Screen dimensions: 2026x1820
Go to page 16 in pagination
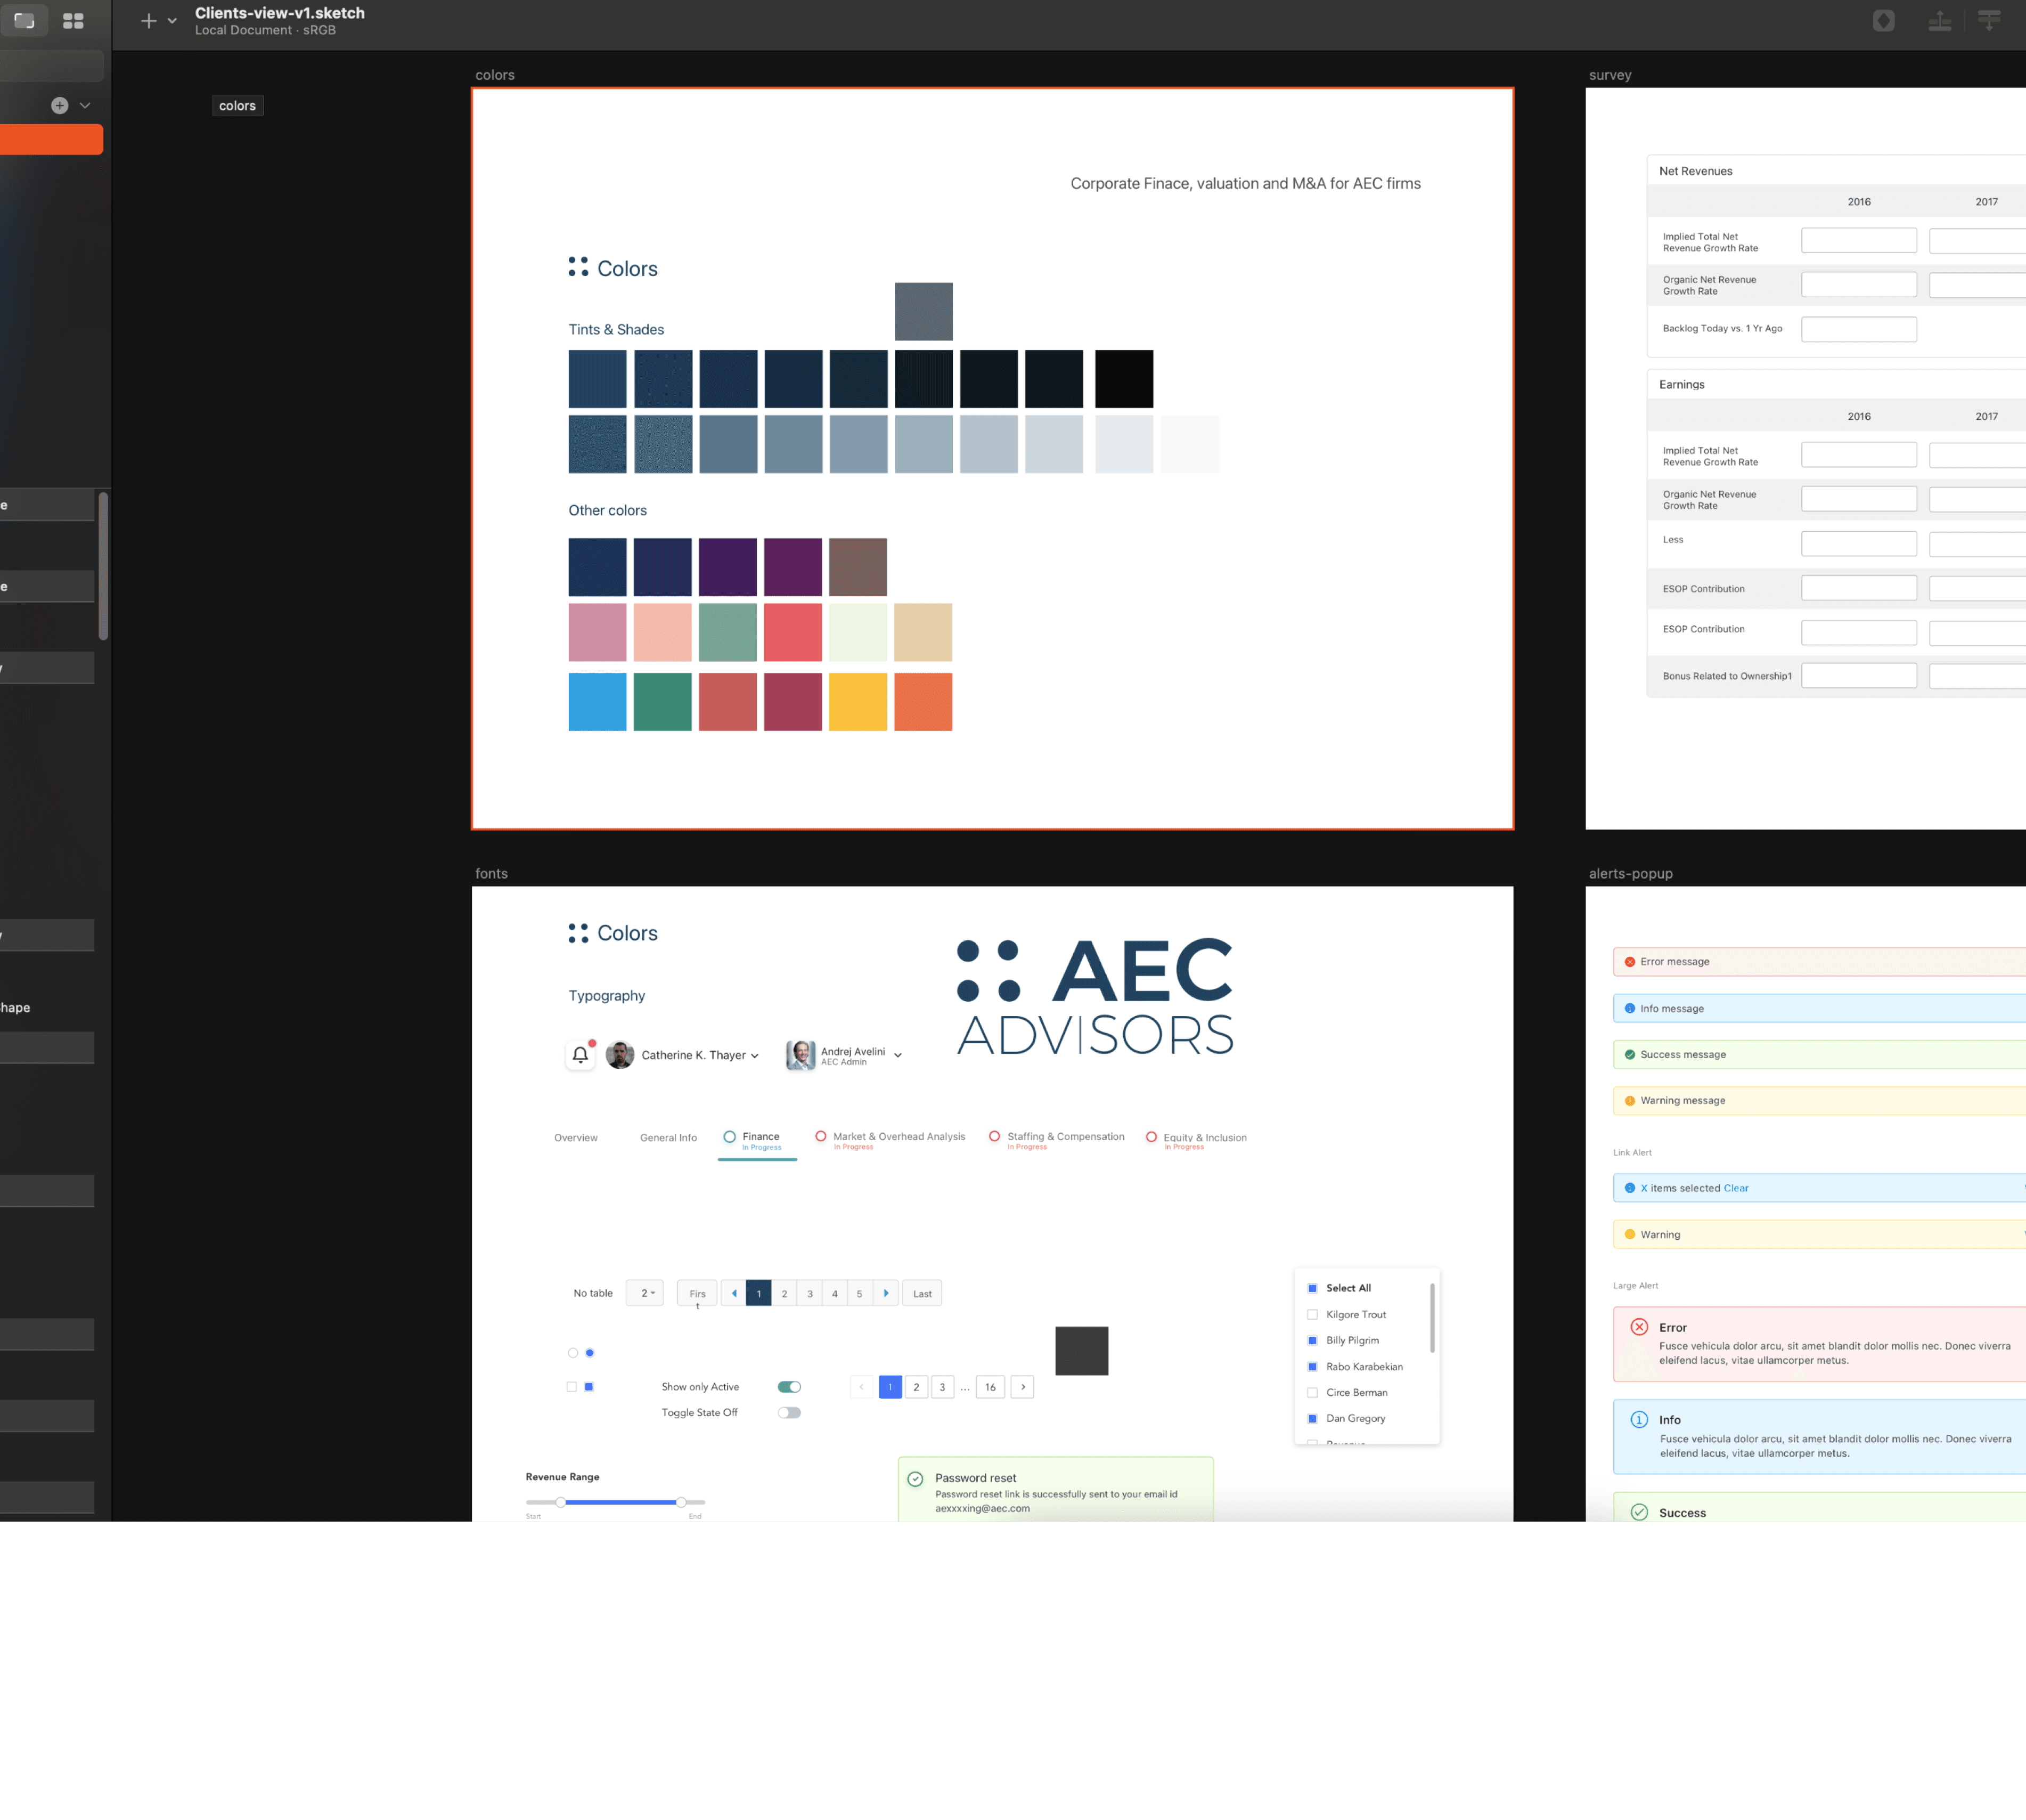991,1387
